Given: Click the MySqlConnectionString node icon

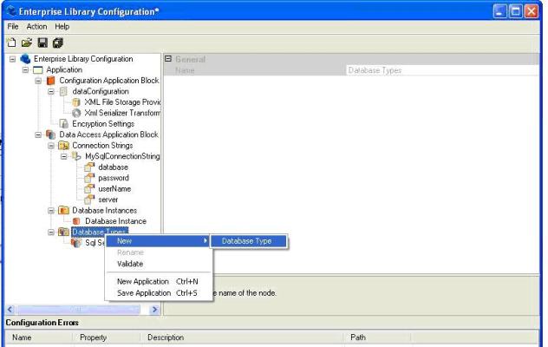Looking at the screenshot, I should pyautogui.click(x=76, y=156).
